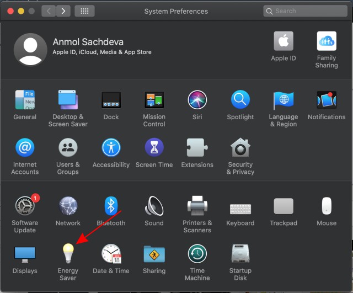Screen dimensions: 353x293
Task: Click the magnifier icon in the search field
Action: pyautogui.click(x=269, y=11)
